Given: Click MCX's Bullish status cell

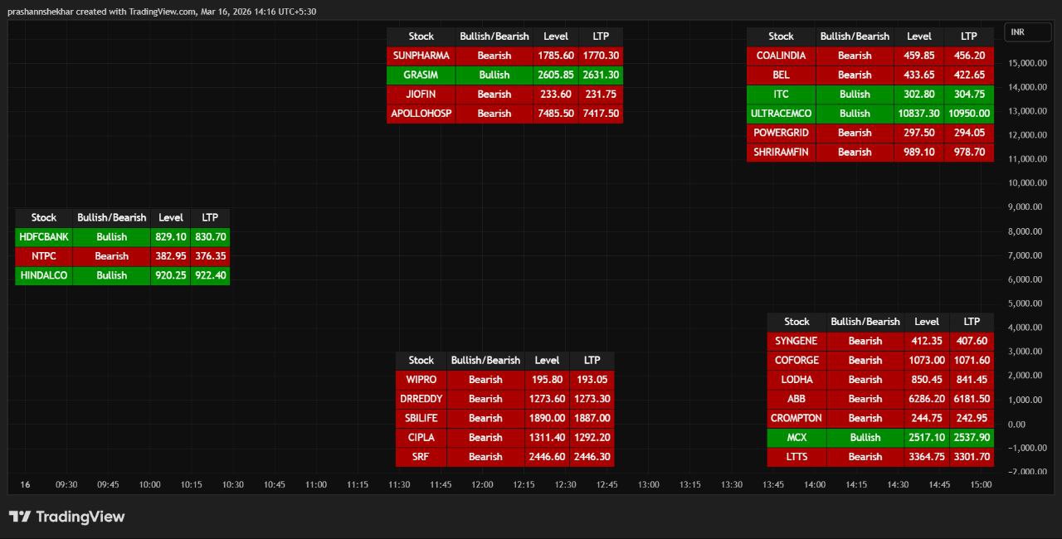Looking at the screenshot, I should pos(865,437).
